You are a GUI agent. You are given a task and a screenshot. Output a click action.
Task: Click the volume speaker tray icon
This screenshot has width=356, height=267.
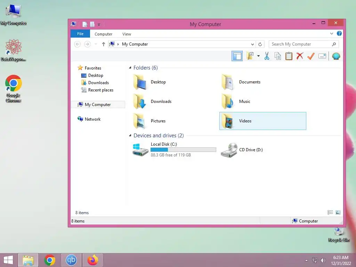323,260
